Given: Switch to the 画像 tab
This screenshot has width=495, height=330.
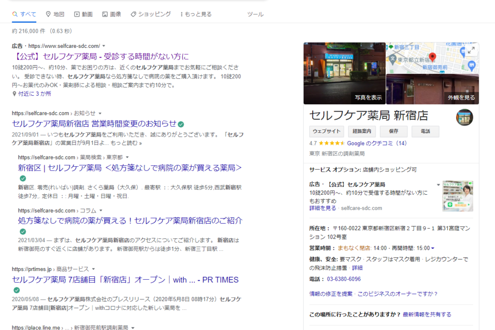Looking at the screenshot, I should click(x=112, y=14).
